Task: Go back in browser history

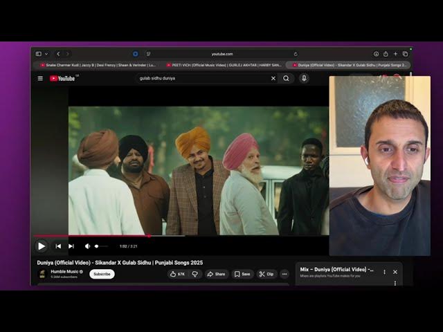Action: [x=58, y=54]
